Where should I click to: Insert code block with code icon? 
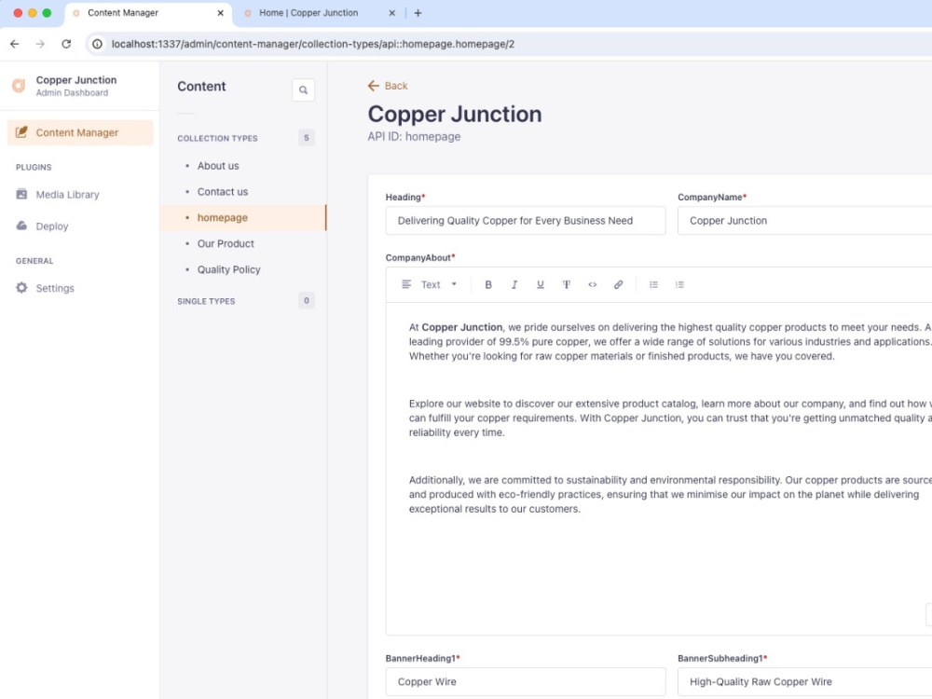(593, 284)
